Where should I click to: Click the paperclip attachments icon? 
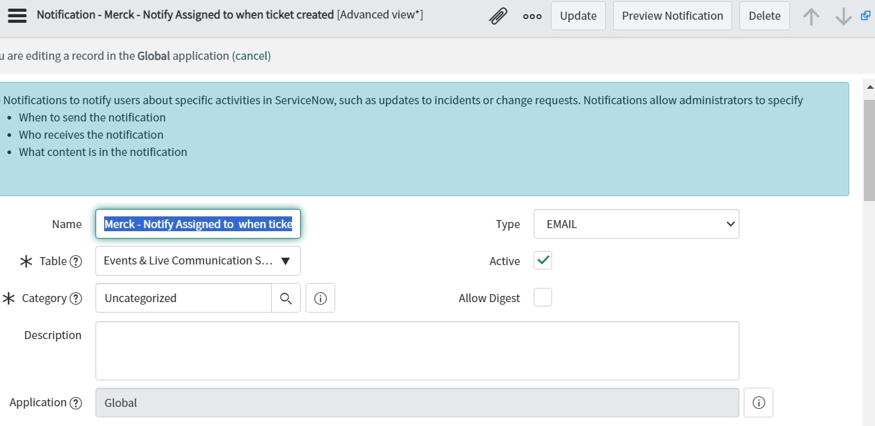click(x=498, y=16)
